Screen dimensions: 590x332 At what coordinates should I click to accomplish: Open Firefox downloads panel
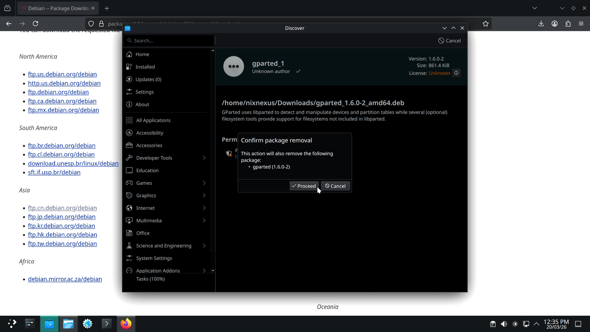541,24
